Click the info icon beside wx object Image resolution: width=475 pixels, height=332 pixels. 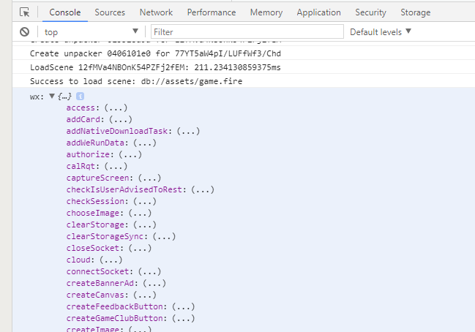[x=81, y=97]
